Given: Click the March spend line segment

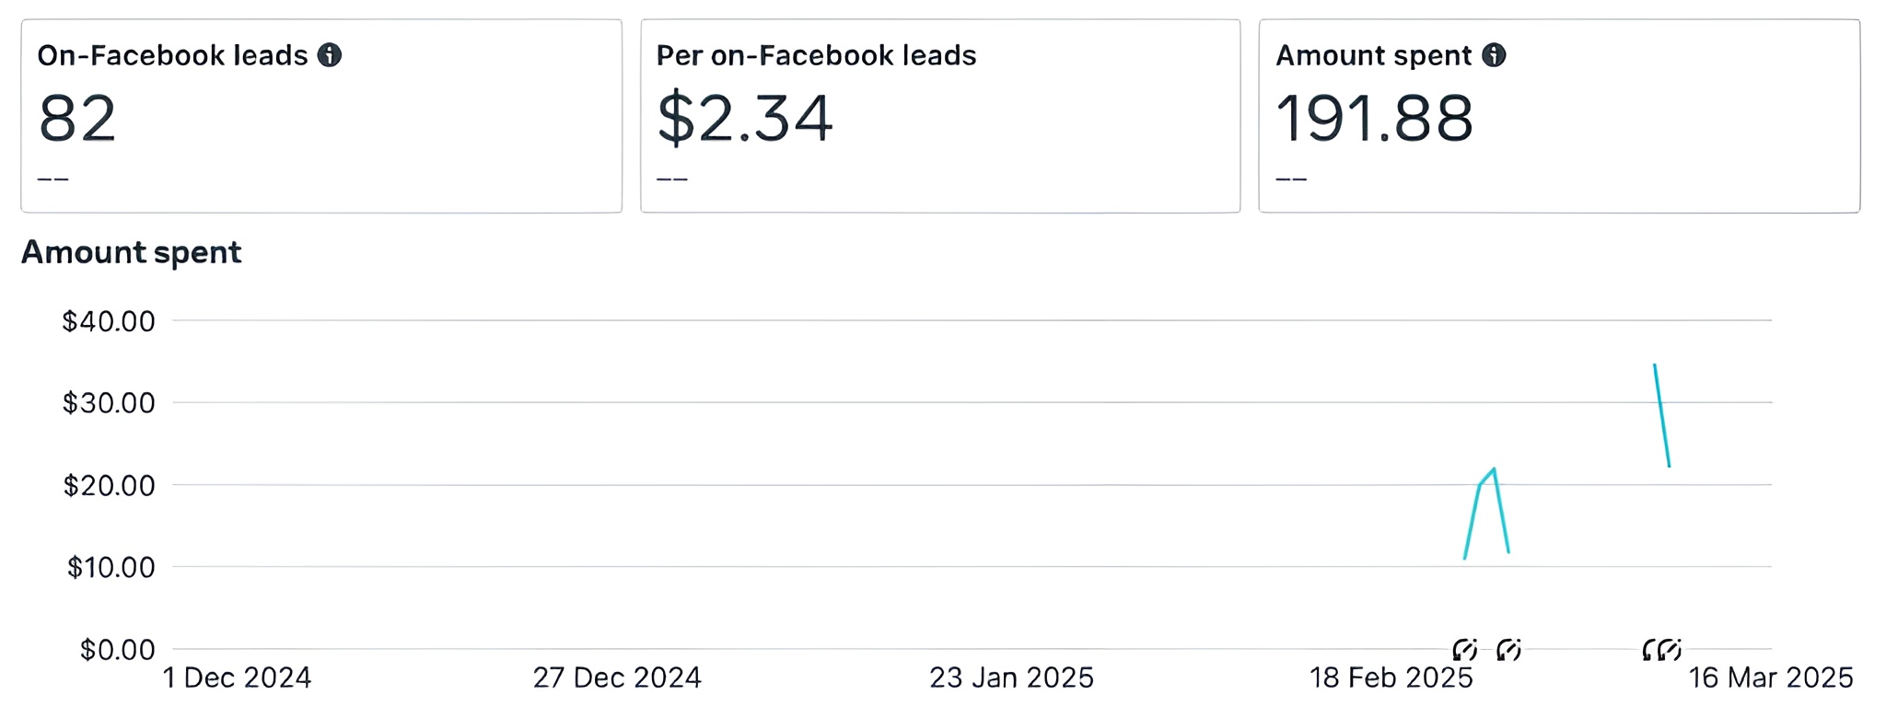Looking at the screenshot, I should click(x=1662, y=415).
